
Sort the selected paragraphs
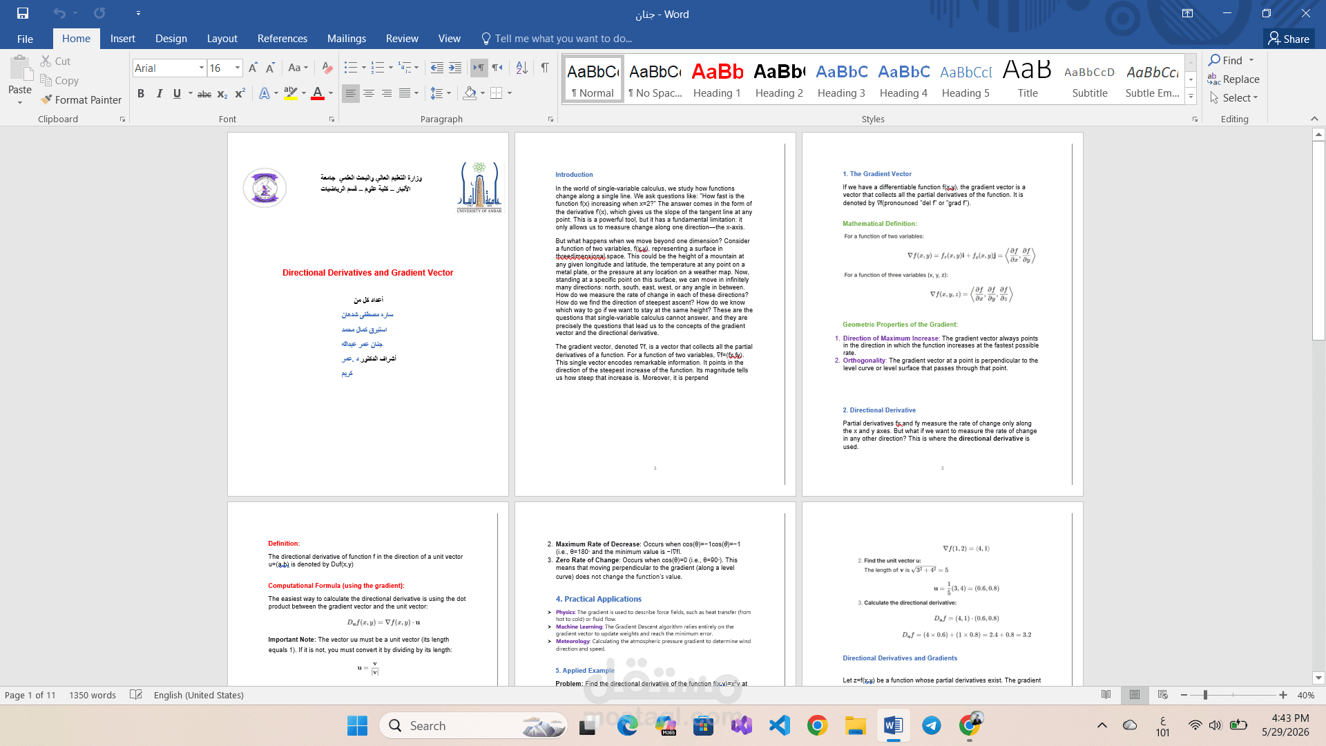[521, 68]
